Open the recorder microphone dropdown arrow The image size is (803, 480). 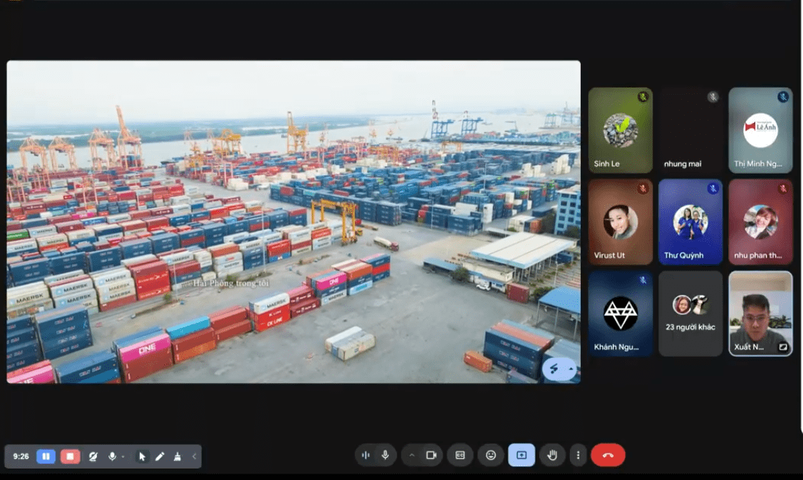pos(123,456)
